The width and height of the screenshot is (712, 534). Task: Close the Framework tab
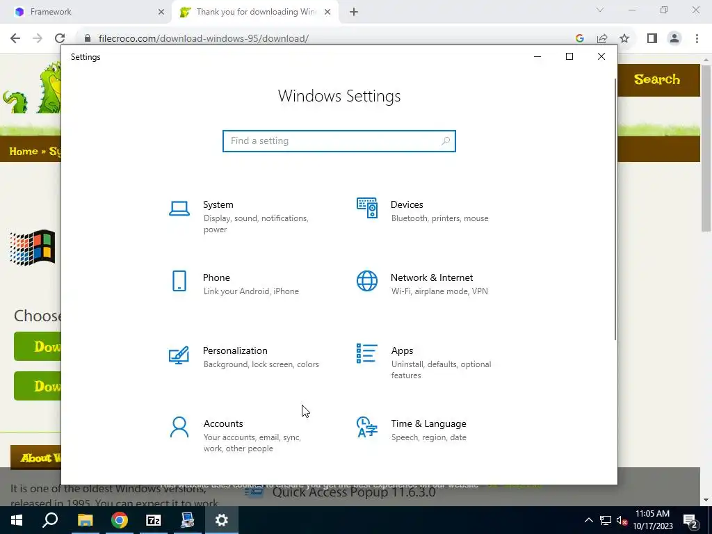click(161, 12)
